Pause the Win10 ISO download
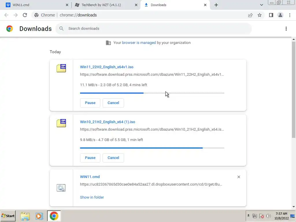 (x=90, y=158)
